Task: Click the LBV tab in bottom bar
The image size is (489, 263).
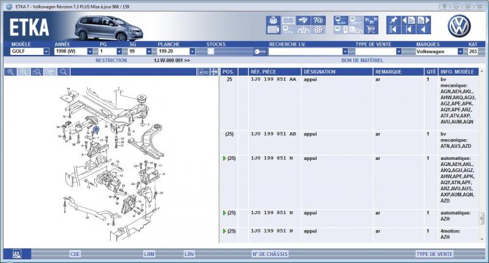Action: pos(189,254)
